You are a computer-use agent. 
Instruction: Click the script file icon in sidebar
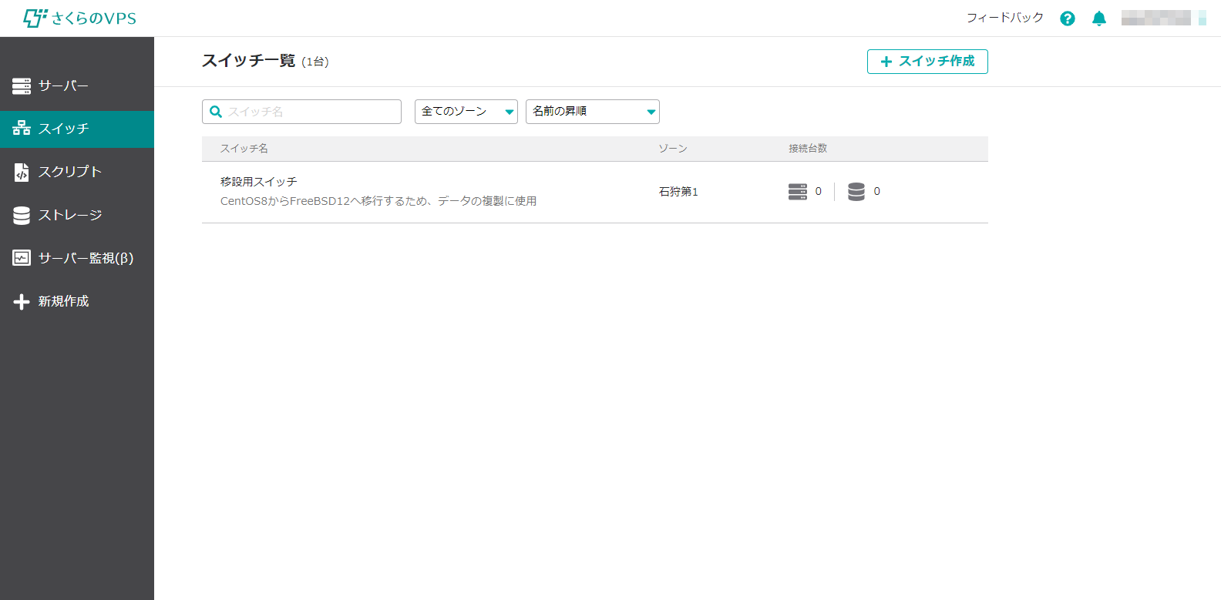click(x=22, y=172)
